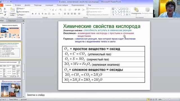Align text left in paragraph group
Screen dimensions: 180x101
point(65,14)
